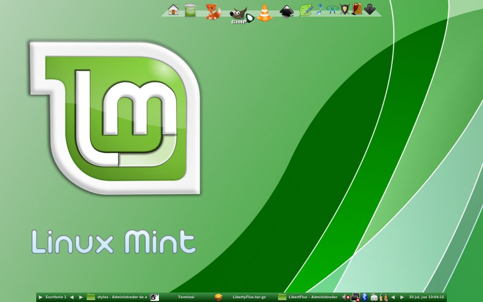Switch to LibertyFlux.tar.gz archive window
This screenshot has width=483, height=302.
tap(249, 297)
